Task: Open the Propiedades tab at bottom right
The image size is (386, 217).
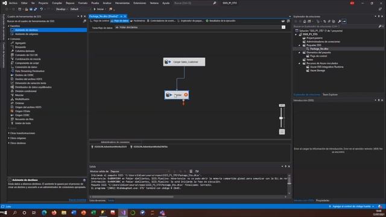Action: (x=323, y=201)
